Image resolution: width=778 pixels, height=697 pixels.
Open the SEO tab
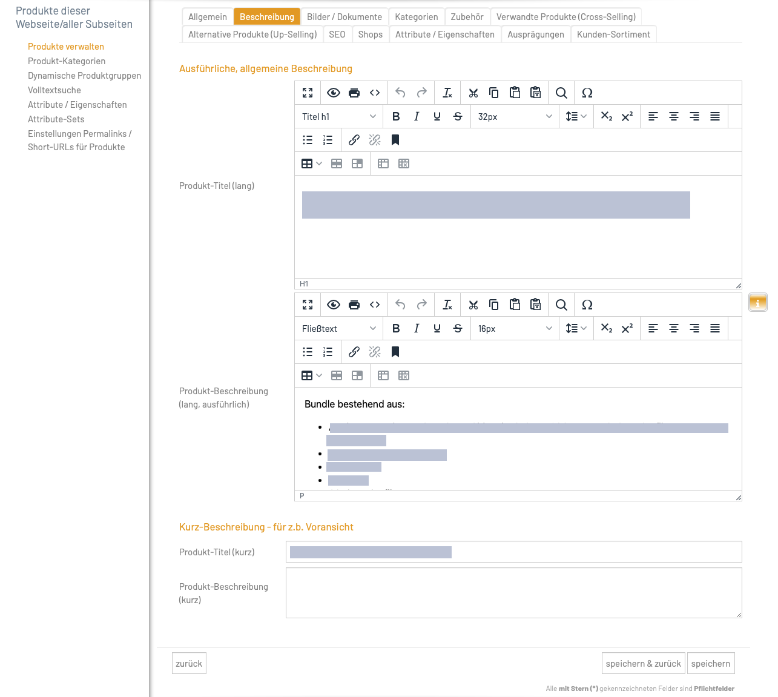[337, 35]
